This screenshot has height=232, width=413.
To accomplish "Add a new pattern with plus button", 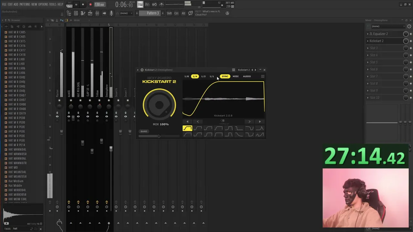I will [x=163, y=13].
